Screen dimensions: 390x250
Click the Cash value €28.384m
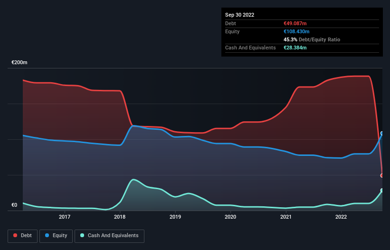pos(295,48)
